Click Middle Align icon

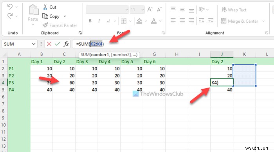[182, 9]
